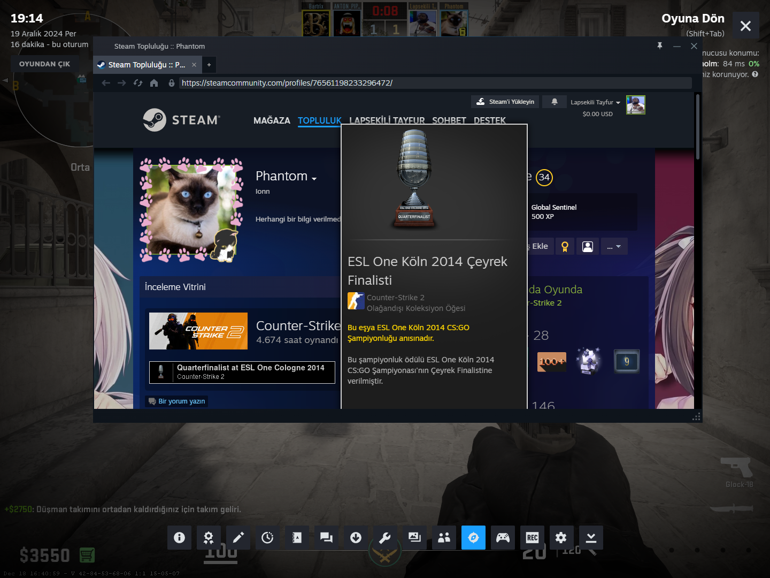770x578 pixels.
Task: Click Phantom's cat avatar picture
Action: 191,209
